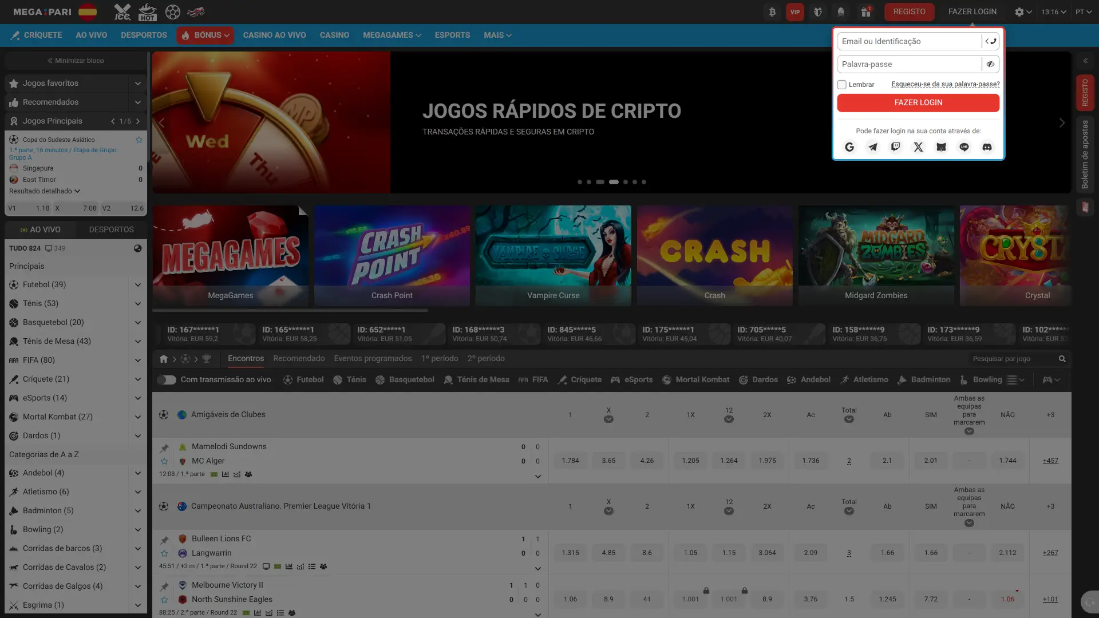Open the PT language dropdown
Screen dimensions: 1099x618
(1084, 12)
